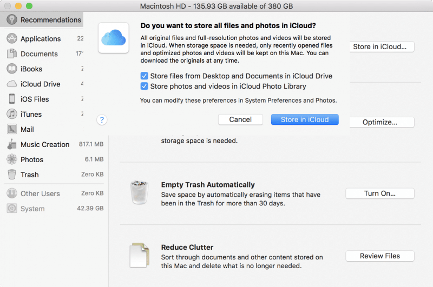Click the 817.1 MB size value
This screenshot has height=287, width=433.
pyautogui.click(x=91, y=144)
